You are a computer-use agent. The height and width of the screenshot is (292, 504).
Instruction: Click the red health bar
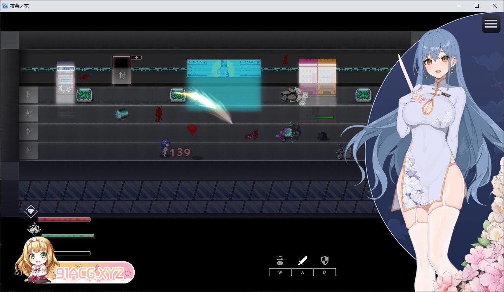pos(64,219)
